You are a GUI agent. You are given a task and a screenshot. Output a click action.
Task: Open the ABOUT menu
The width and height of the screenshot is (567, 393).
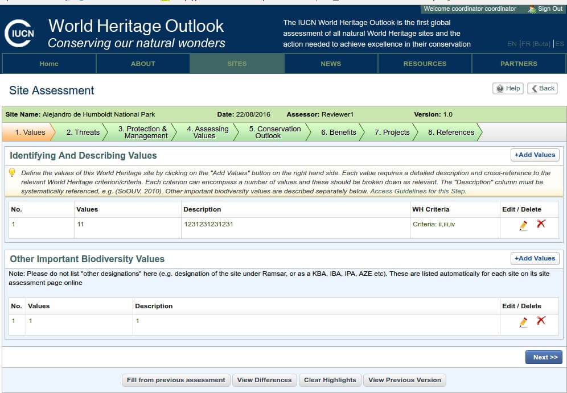point(143,64)
